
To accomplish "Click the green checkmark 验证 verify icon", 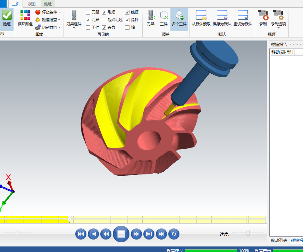I will [7, 16].
